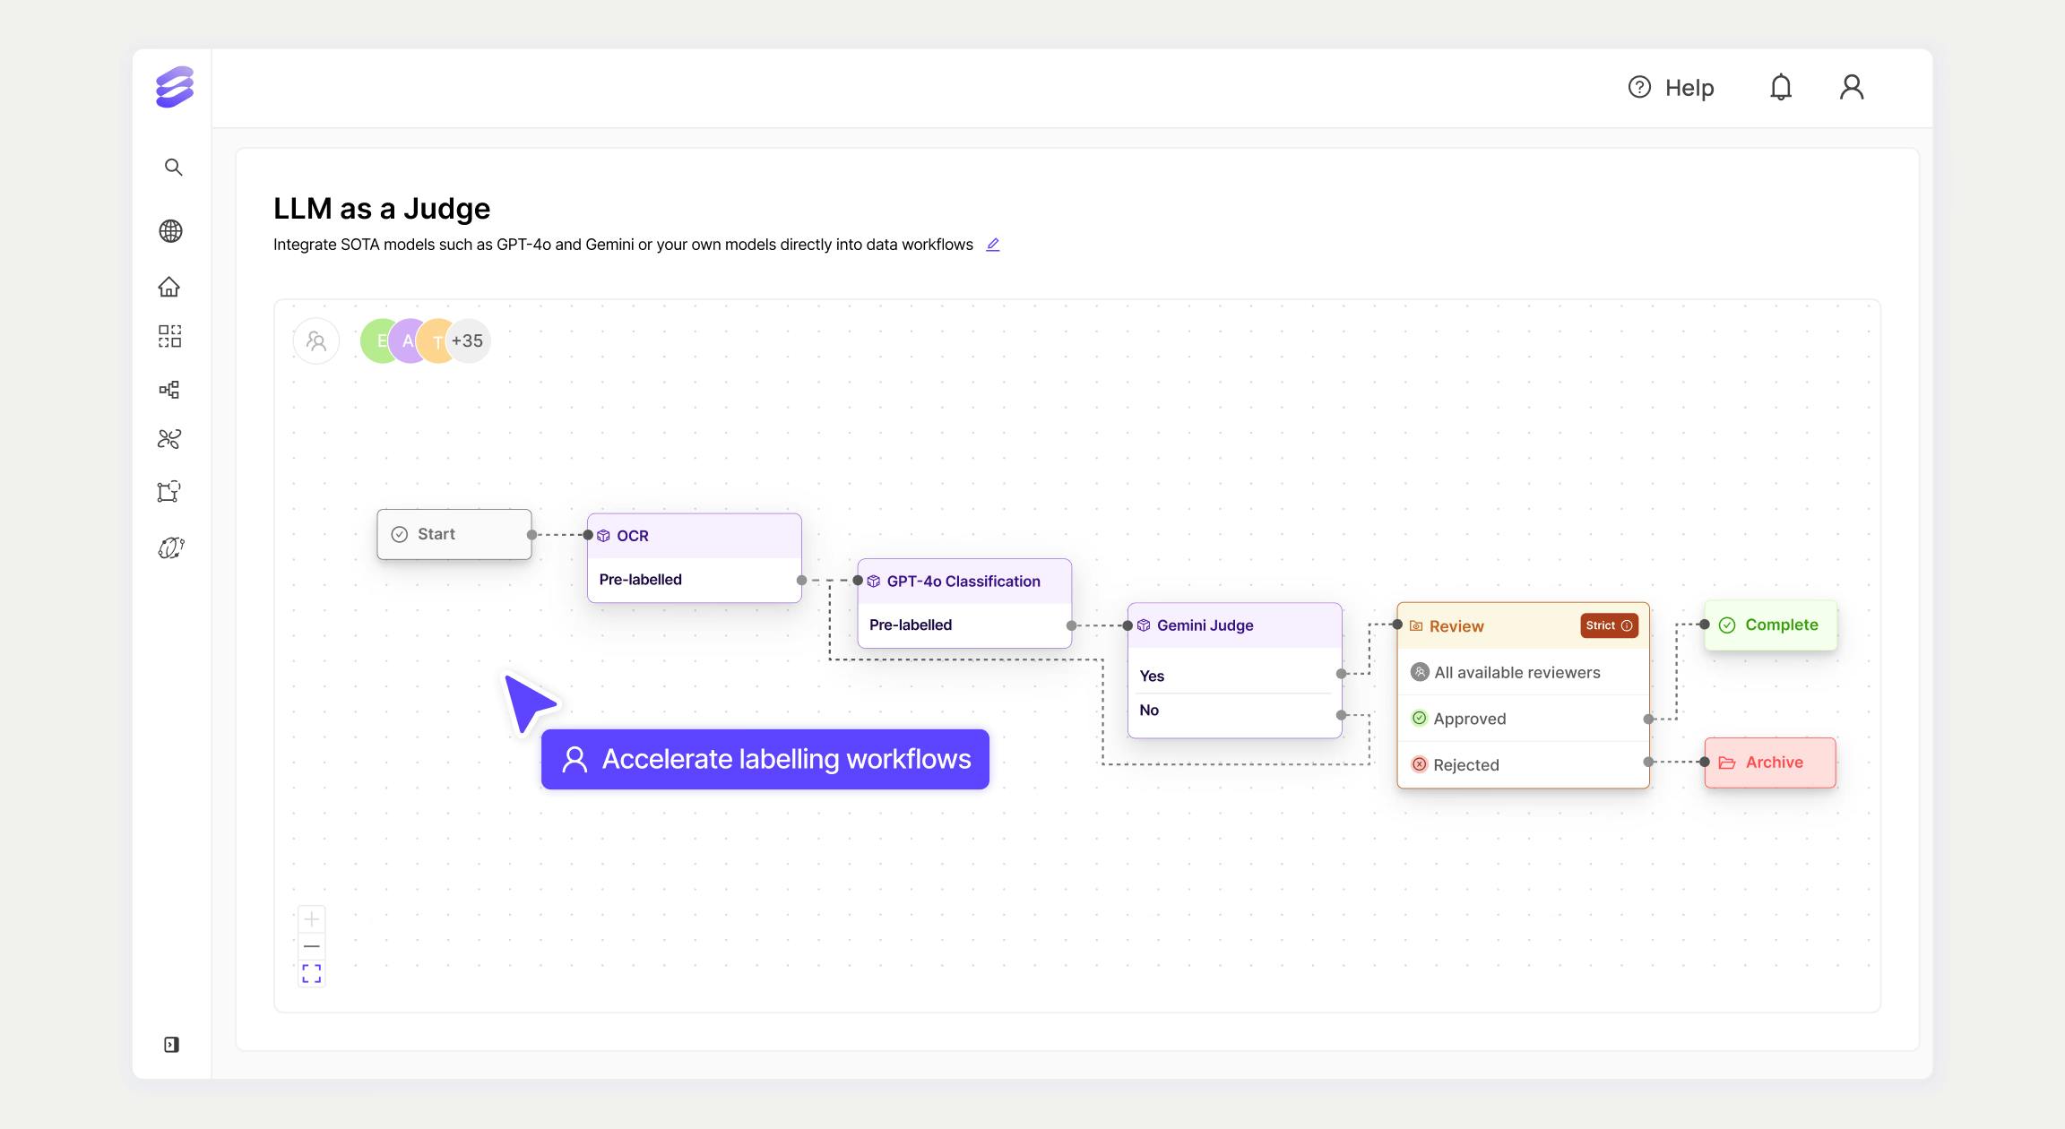The width and height of the screenshot is (2065, 1129).
Task: Open the dashed-squares grid sidebar icon
Action: click(169, 336)
